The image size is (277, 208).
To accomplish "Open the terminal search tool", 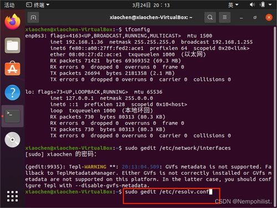I will (x=210, y=17).
